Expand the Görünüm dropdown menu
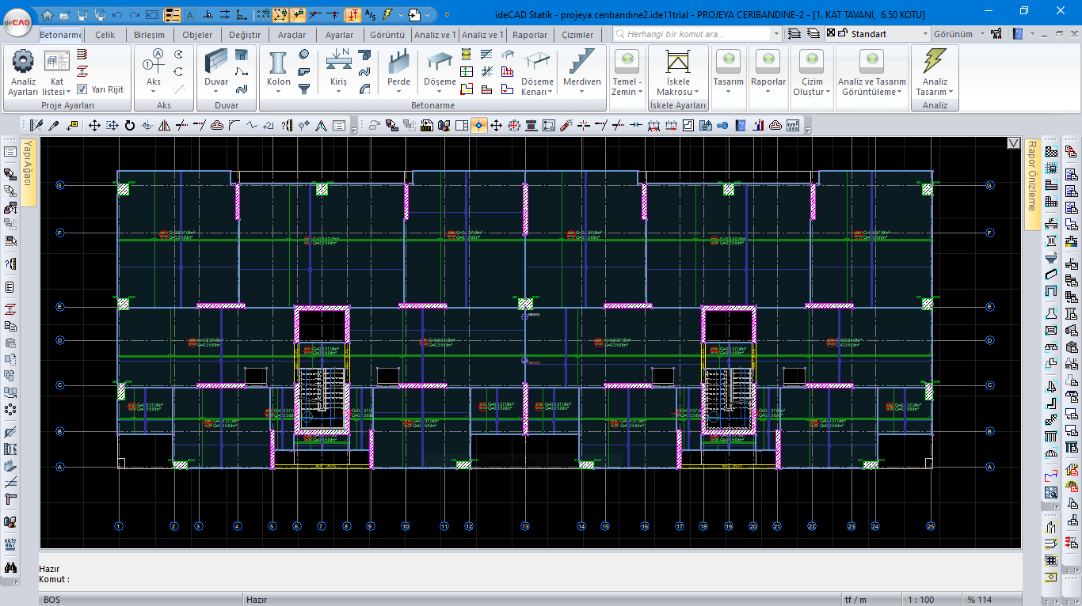The width and height of the screenshot is (1082, 606). coord(982,35)
